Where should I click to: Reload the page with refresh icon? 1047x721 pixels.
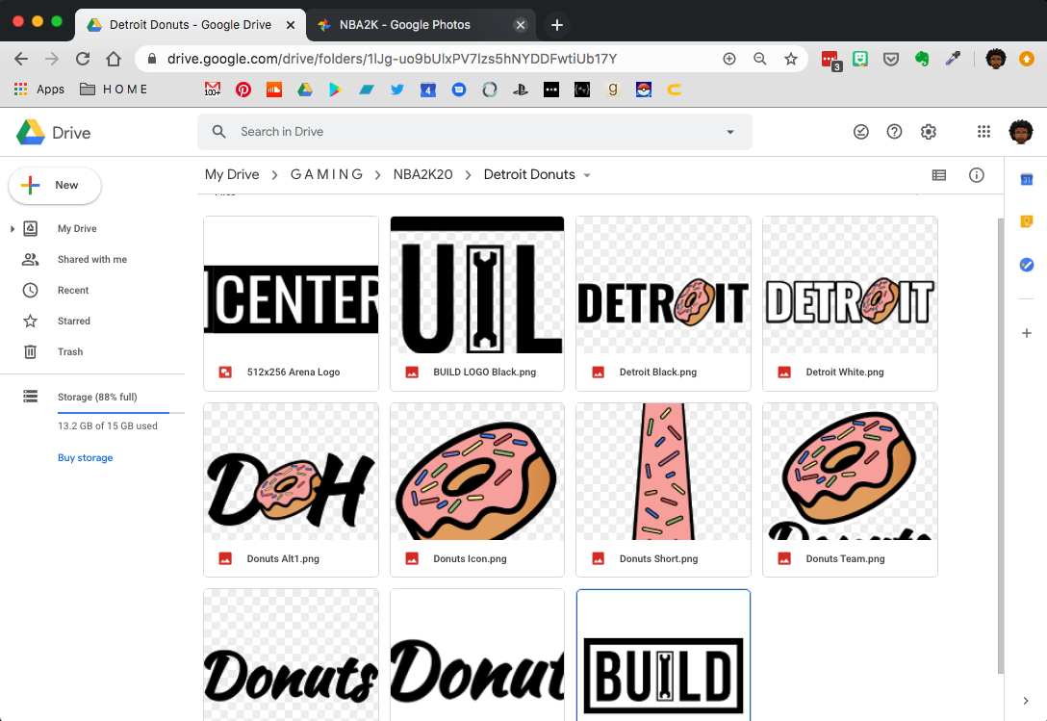click(x=83, y=59)
